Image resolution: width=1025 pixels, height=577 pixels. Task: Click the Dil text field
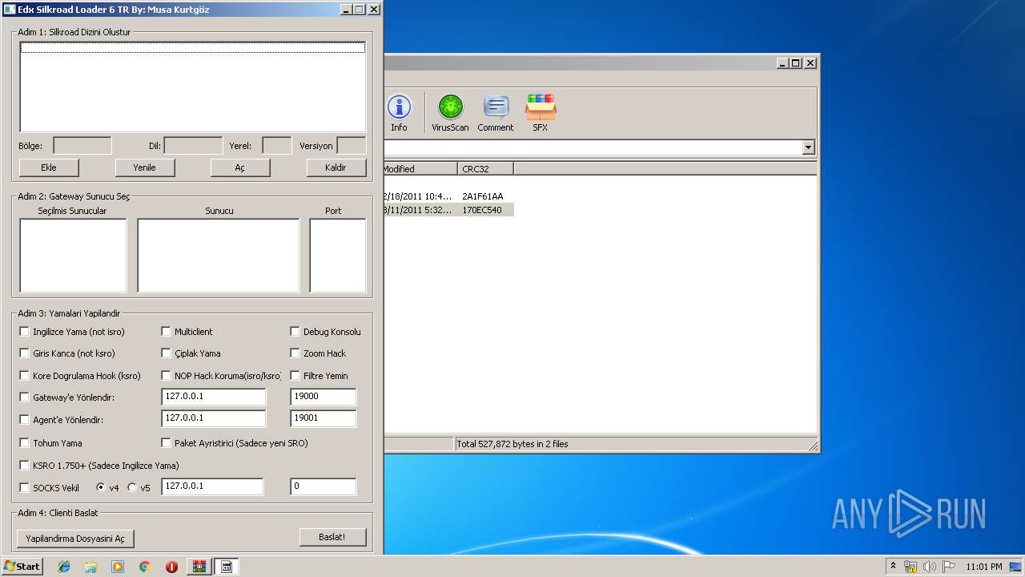(x=193, y=146)
